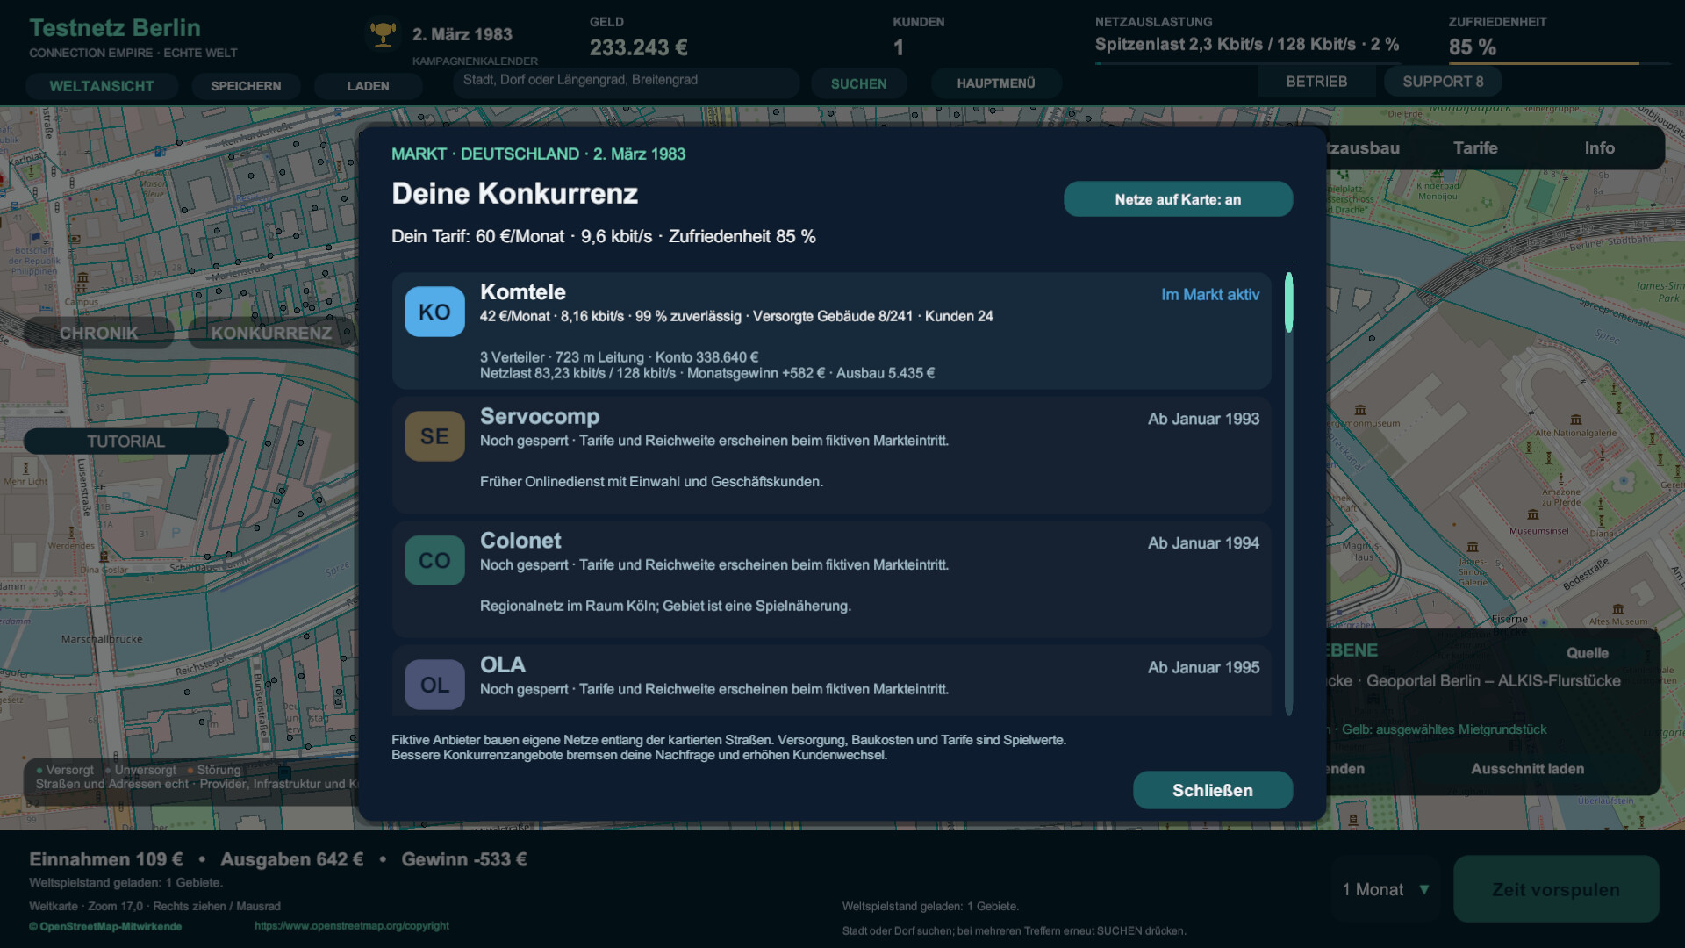Image resolution: width=1685 pixels, height=948 pixels.
Task: Open the KONKURRENZ panel button on map
Action: pos(271,334)
